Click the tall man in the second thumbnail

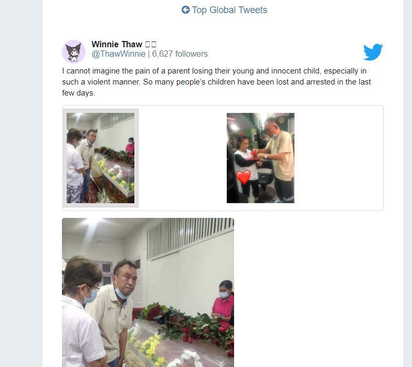280,158
